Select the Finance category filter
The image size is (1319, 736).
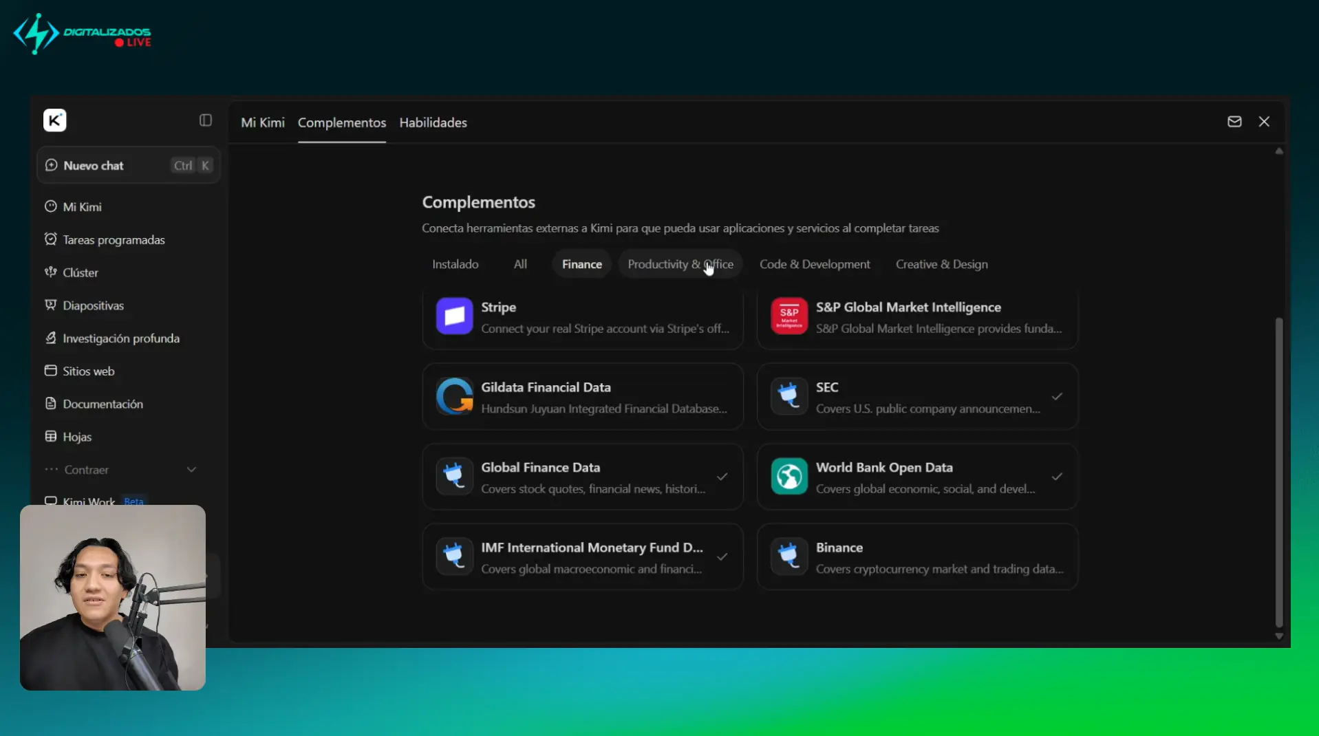(x=582, y=264)
